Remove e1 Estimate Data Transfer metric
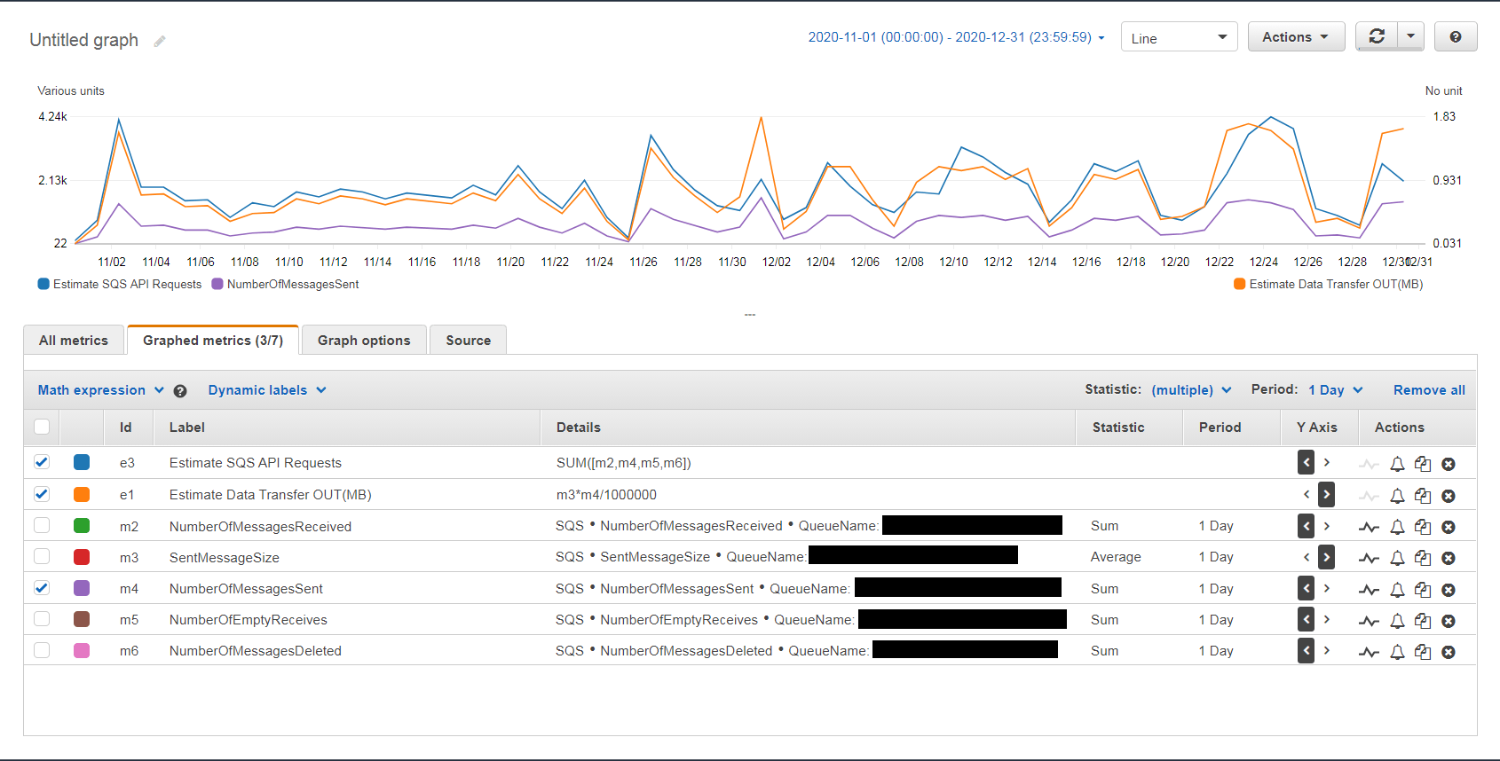Viewport: 1500px width, 761px height. [1449, 496]
